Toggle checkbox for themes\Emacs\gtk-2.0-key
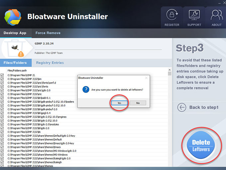The width and height of the screenshot is (226, 170). coord(2,143)
